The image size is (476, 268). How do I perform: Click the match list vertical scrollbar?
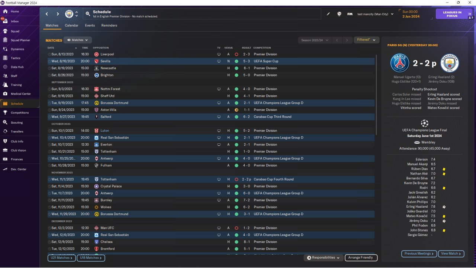tap(377, 95)
